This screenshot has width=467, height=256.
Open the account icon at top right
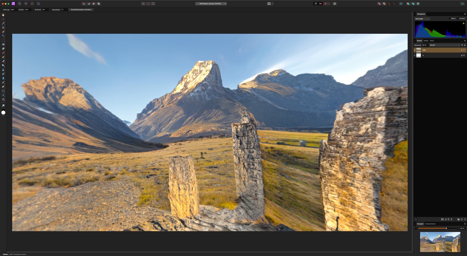[463, 4]
